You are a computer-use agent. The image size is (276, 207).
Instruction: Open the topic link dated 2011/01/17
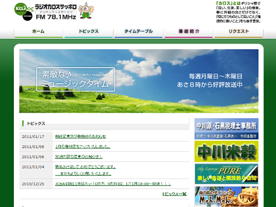point(81,136)
